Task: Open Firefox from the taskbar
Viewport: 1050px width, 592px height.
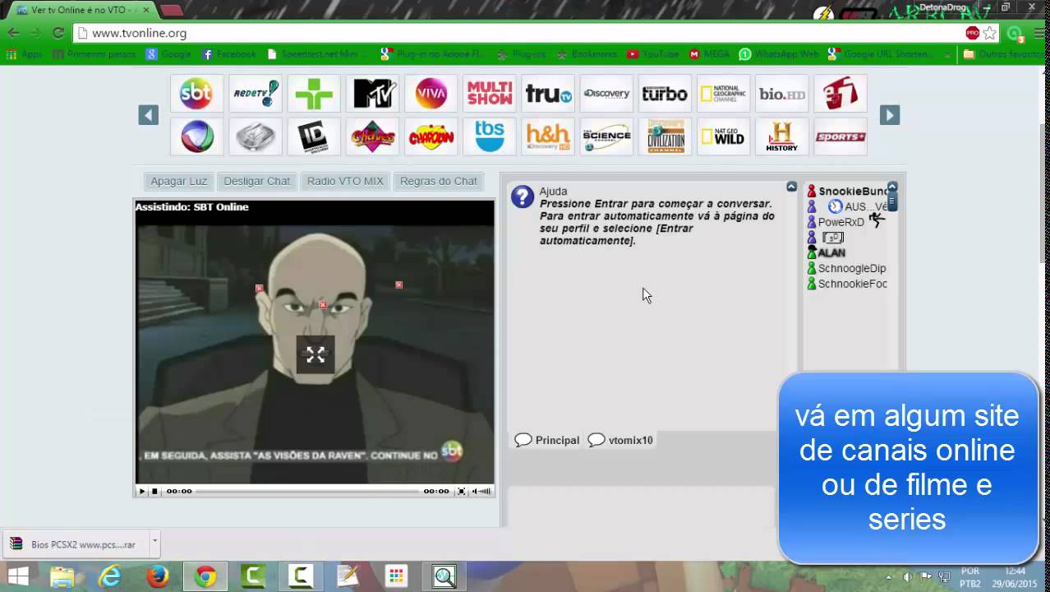Action: tap(157, 576)
